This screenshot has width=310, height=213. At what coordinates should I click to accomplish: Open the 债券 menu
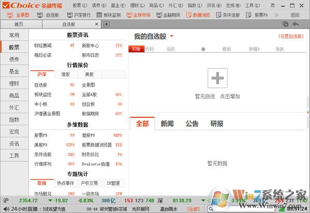coord(99,5)
